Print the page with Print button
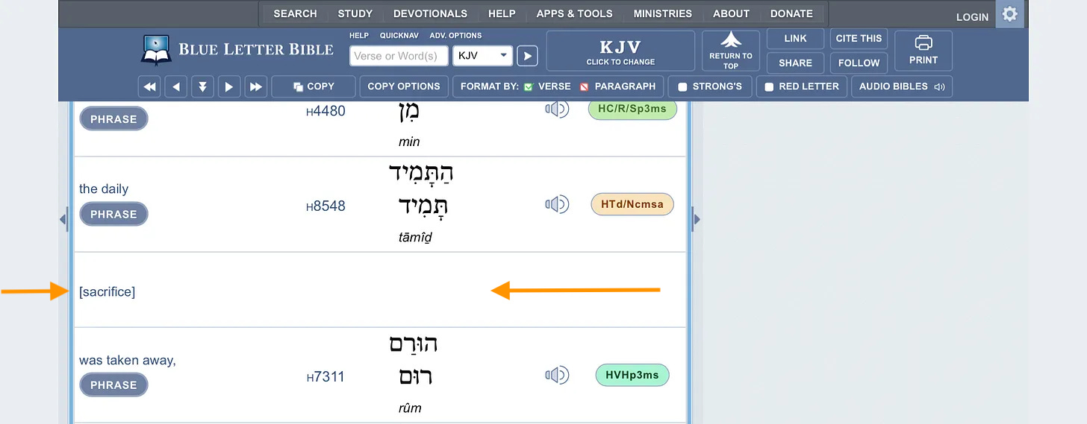Image resolution: width=1087 pixels, height=424 pixels. coord(924,51)
